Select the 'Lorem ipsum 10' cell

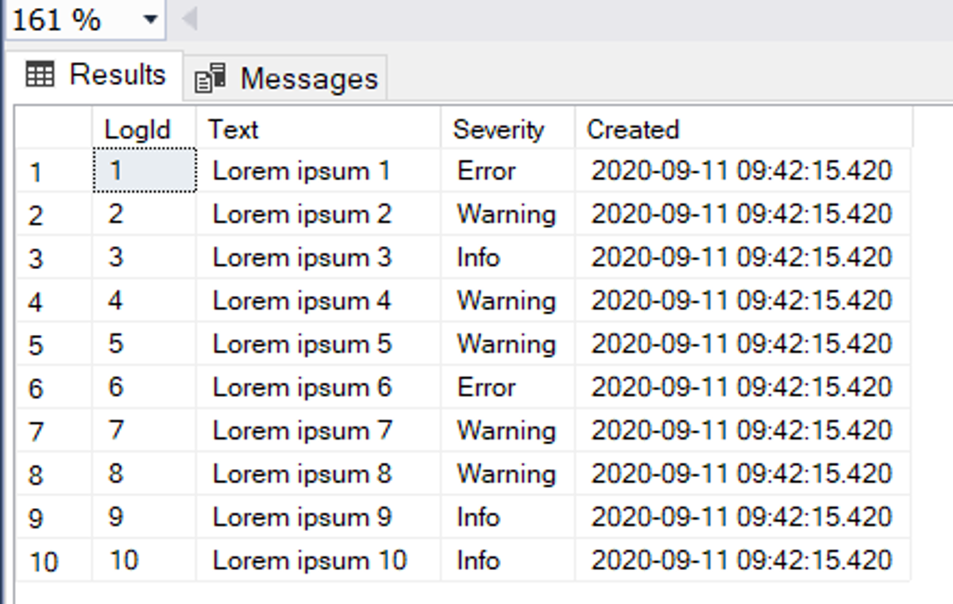[x=318, y=560]
